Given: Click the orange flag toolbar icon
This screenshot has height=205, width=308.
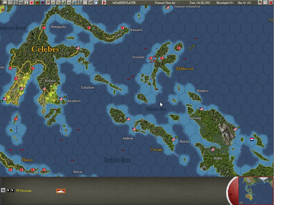Looking at the screenshot, I should point(48,3).
